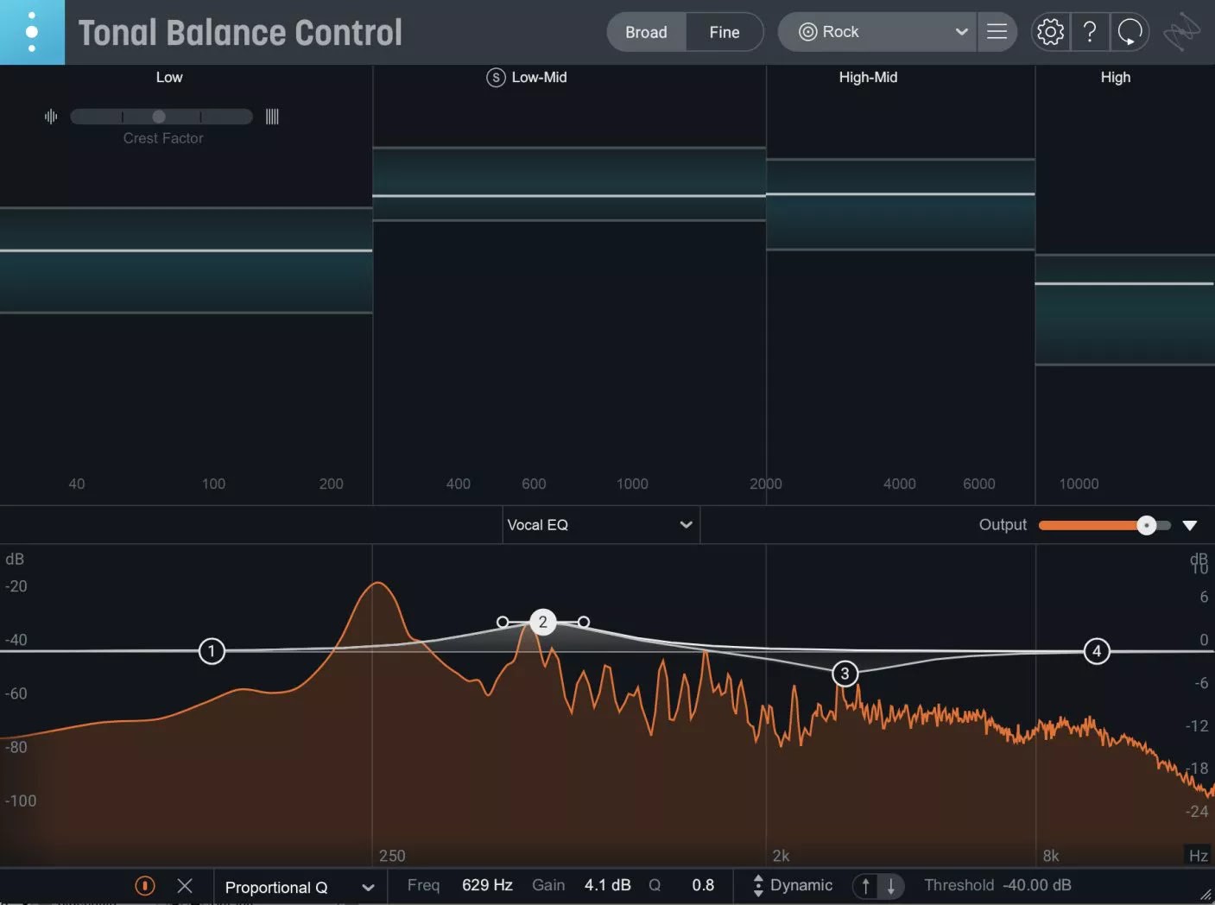Open the help panel via question mark icon
This screenshot has width=1215, height=905.
click(1090, 31)
